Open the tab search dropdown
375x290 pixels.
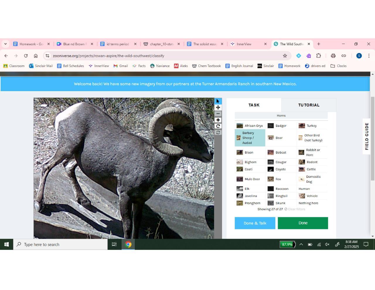tap(5, 44)
